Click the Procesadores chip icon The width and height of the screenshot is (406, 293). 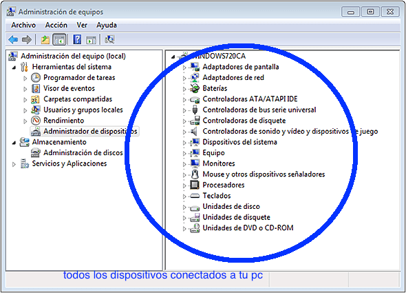pos(195,185)
